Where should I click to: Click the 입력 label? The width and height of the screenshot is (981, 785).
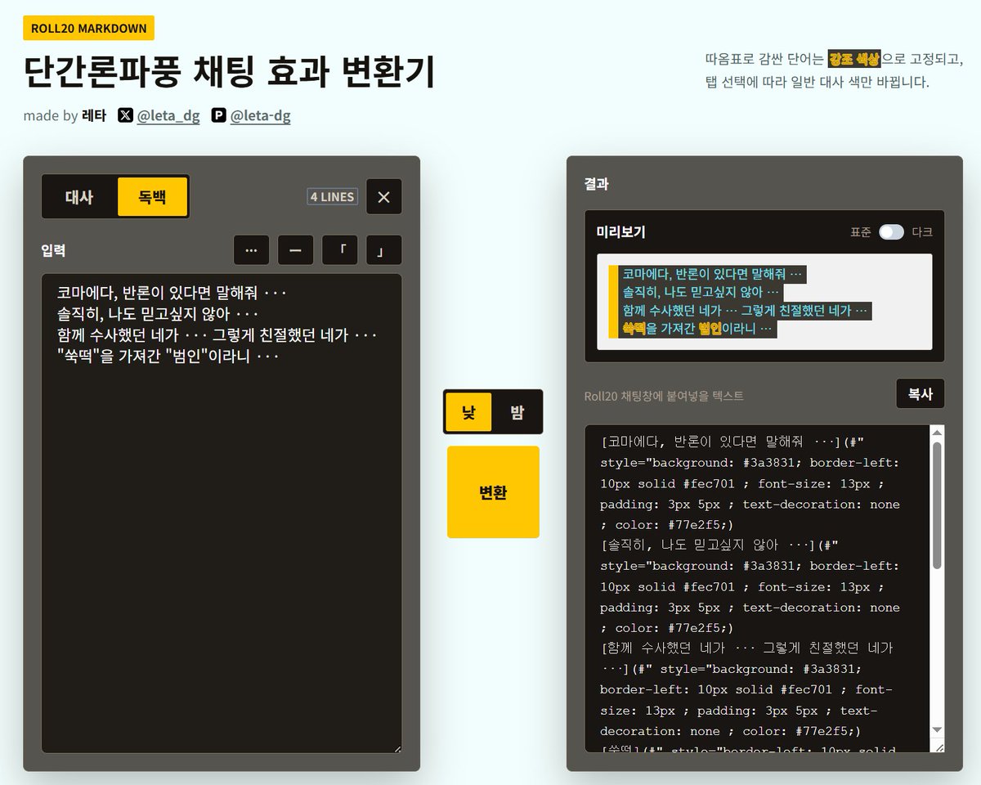(53, 250)
